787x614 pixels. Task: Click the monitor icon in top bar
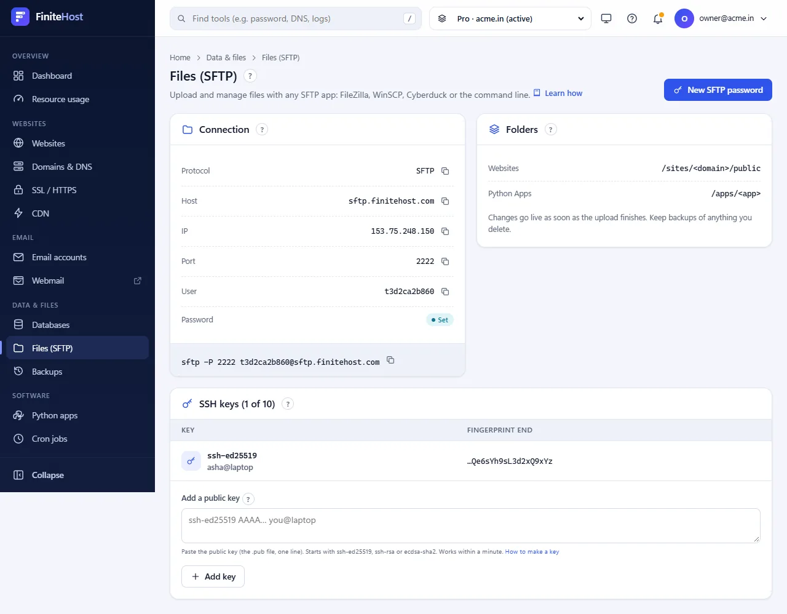click(x=606, y=18)
